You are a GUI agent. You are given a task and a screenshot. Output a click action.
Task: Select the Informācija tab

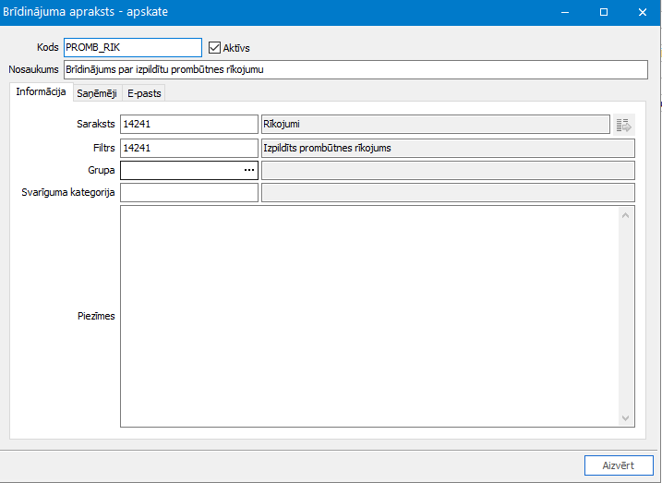click(41, 92)
